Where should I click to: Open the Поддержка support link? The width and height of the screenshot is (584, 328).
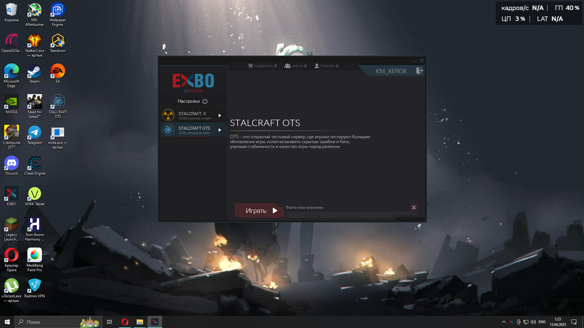pos(262,66)
